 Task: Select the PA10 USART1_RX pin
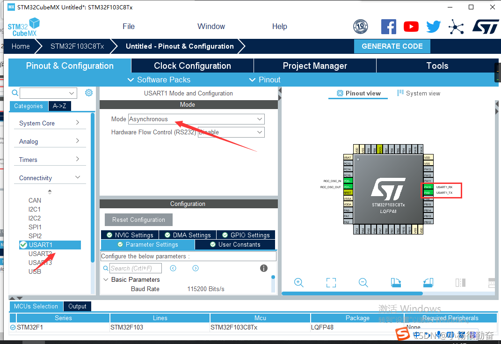click(428, 187)
